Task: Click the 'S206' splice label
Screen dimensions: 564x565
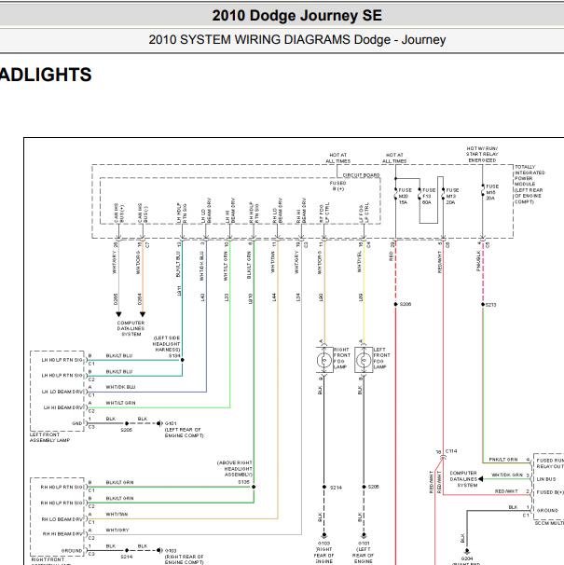Action: [406, 304]
